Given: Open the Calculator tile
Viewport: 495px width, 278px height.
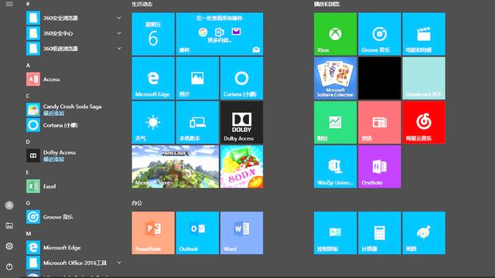Looking at the screenshot, I should (x=380, y=232).
